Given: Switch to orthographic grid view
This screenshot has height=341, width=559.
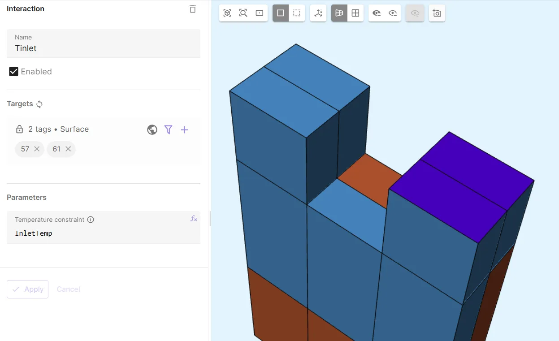Looking at the screenshot, I should click(x=355, y=13).
